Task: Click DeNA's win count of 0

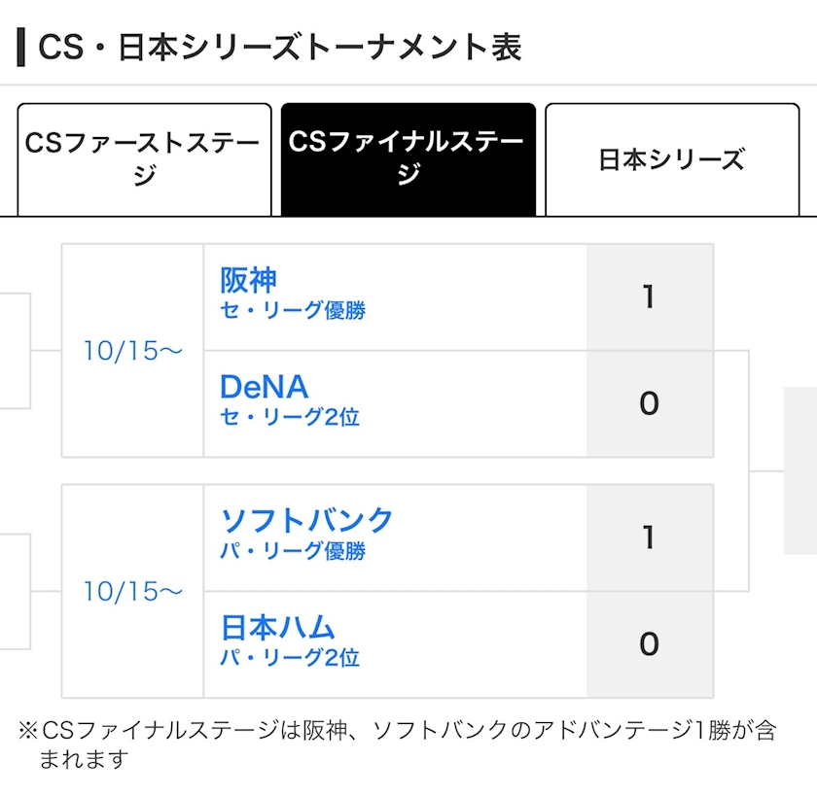Action: tap(649, 403)
